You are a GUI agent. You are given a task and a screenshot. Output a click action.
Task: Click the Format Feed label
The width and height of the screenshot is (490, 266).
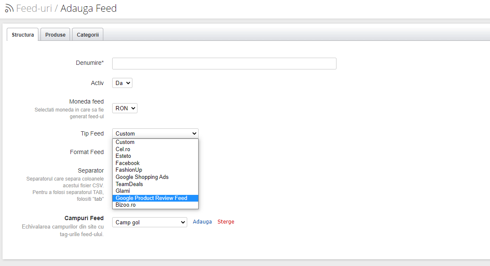[x=87, y=152]
